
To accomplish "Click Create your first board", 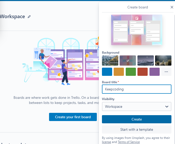I will [73, 117].
